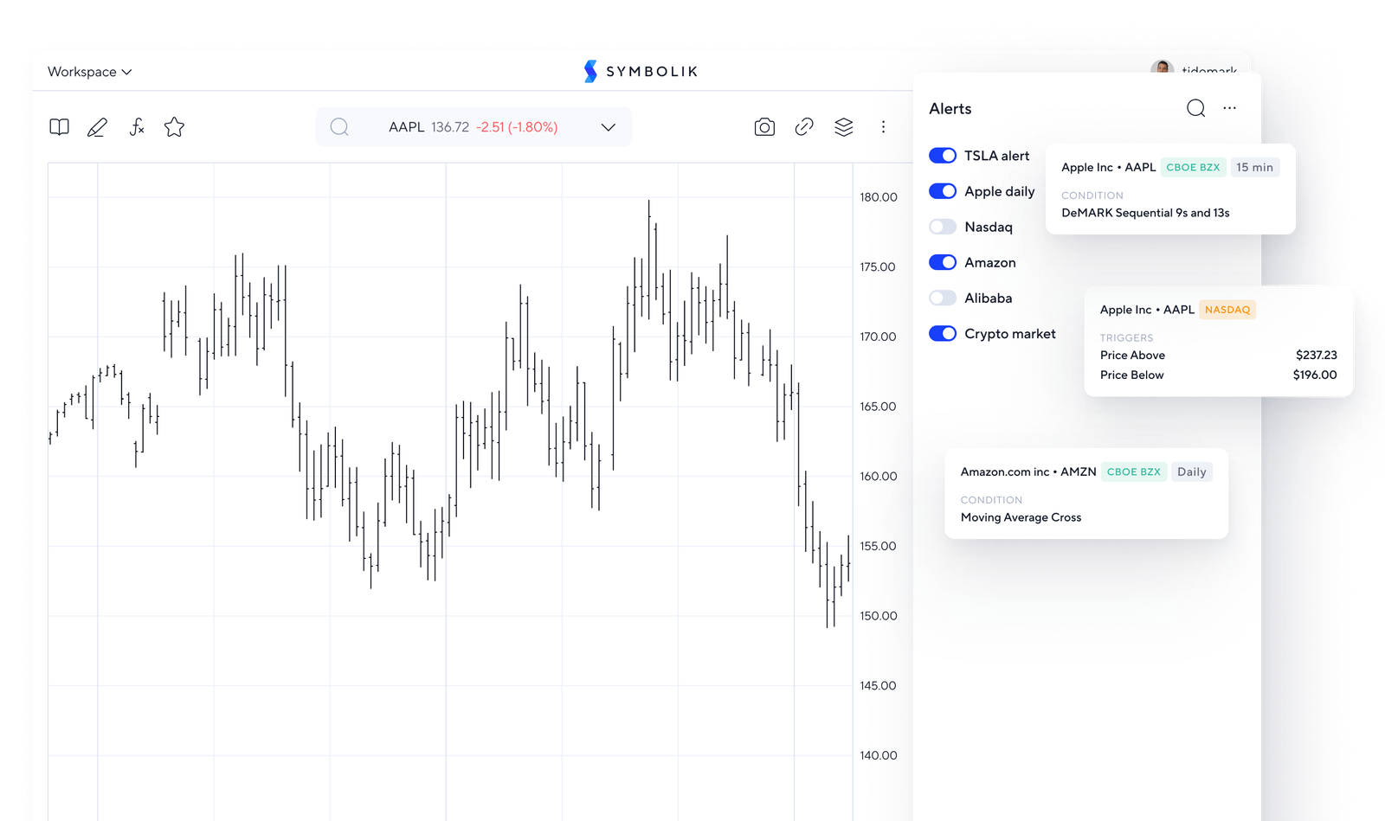Click the star favorites icon
Viewport: 1385px width, 821px height.
[x=174, y=127]
